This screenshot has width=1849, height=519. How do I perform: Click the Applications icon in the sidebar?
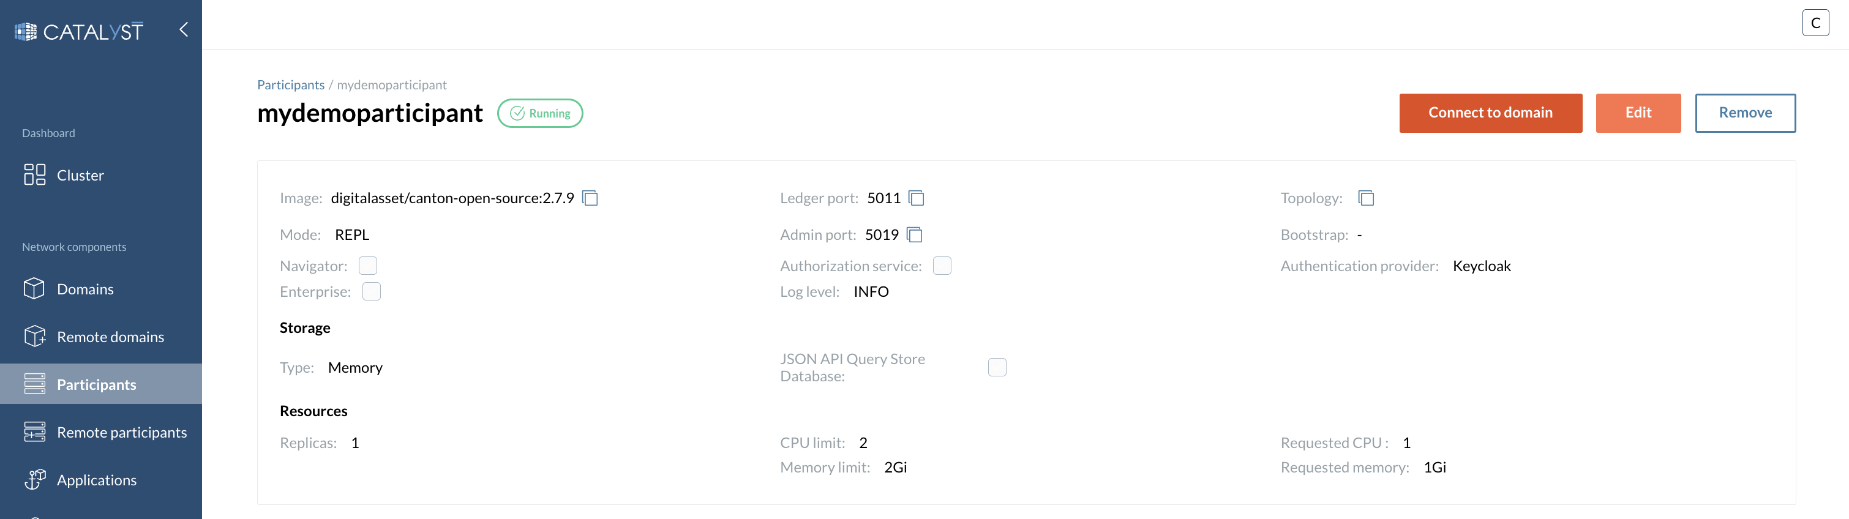coord(34,479)
